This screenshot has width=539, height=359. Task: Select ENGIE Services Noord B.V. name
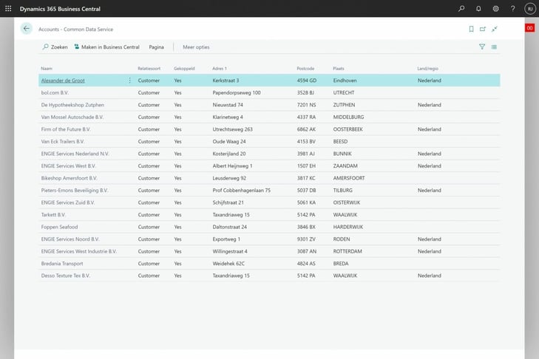(x=70, y=239)
